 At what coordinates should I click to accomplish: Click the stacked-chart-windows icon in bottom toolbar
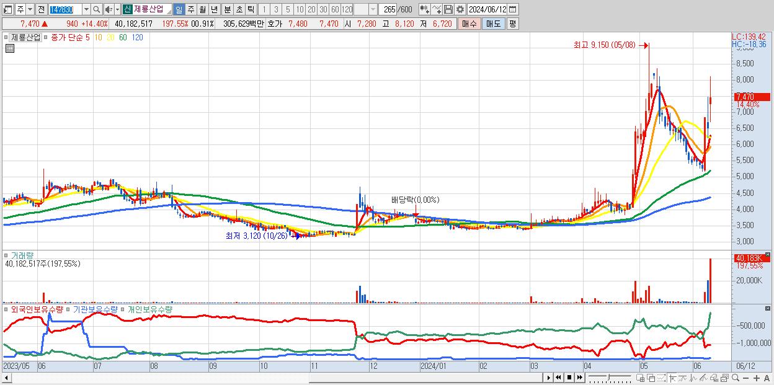(724, 378)
